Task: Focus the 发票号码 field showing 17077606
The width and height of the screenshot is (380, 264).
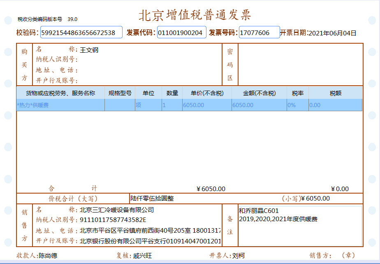Action: (x=260, y=32)
